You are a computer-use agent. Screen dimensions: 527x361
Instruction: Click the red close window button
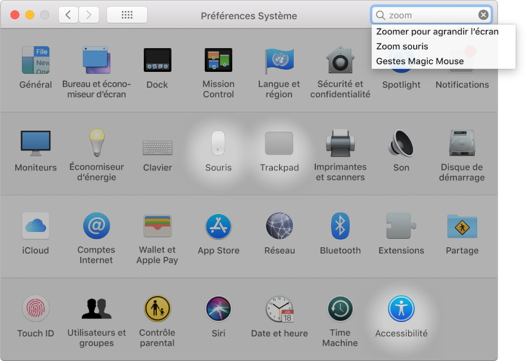tap(15, 15)
